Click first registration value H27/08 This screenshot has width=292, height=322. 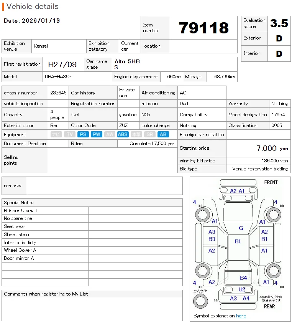tap(62, 64)
